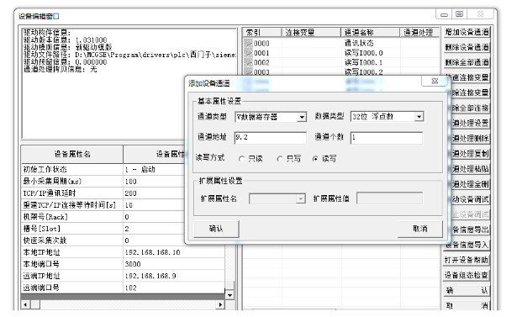This screenshot has height=317, width=517.
Task: Open the 数据类型 dropdown
Action: coord(419,116)
